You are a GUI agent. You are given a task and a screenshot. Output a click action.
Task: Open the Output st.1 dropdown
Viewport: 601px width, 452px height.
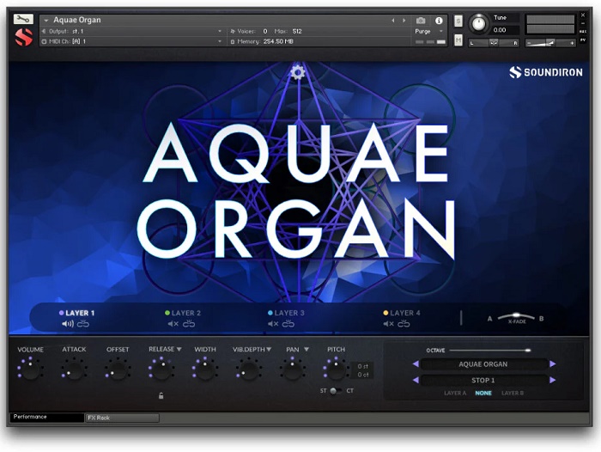click(220, 31)
